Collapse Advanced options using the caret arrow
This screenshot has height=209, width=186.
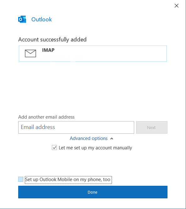[x=112, y=139]
